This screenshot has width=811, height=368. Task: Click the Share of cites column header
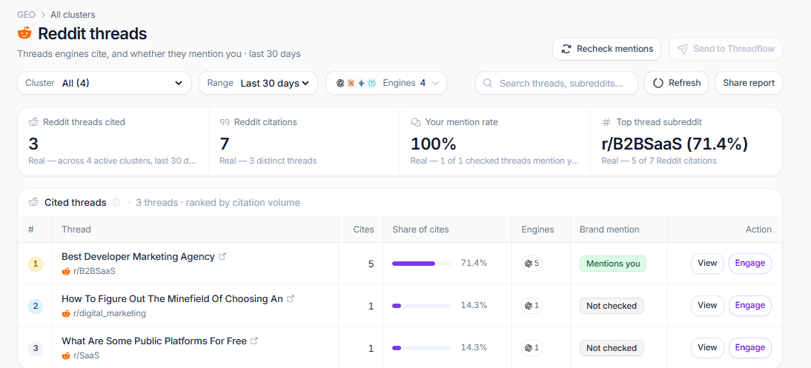click(420, 230)
